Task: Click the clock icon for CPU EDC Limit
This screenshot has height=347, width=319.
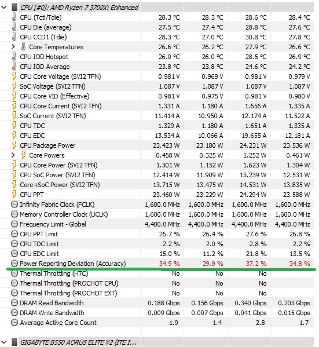Action: tap(14, 254)
